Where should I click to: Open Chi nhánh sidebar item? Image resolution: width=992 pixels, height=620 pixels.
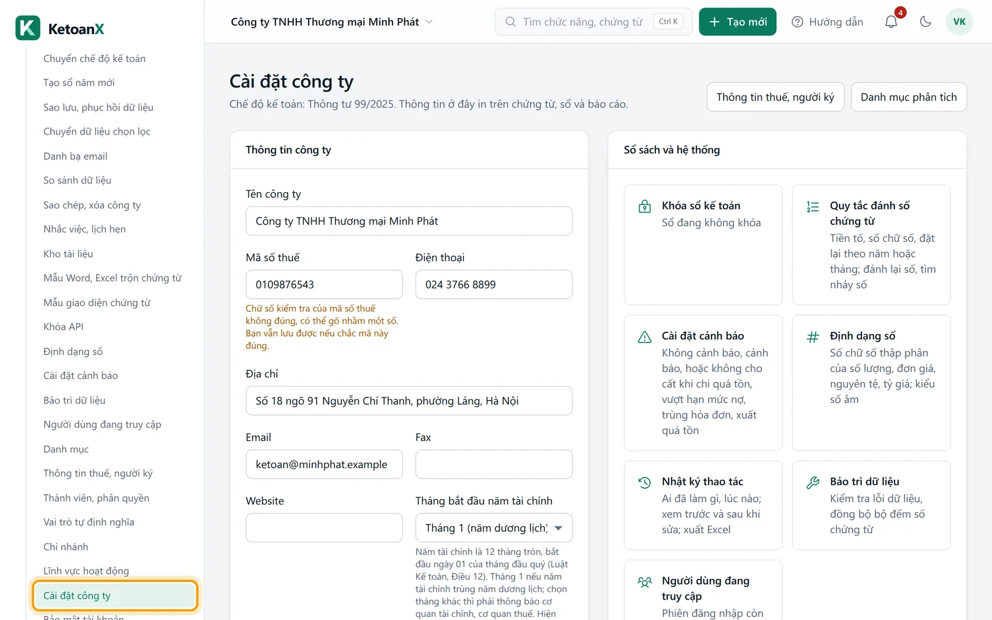[66, 547]
